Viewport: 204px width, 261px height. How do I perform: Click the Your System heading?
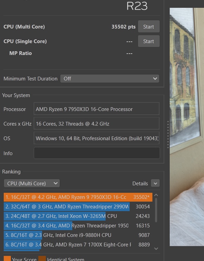tap(16, 95)
